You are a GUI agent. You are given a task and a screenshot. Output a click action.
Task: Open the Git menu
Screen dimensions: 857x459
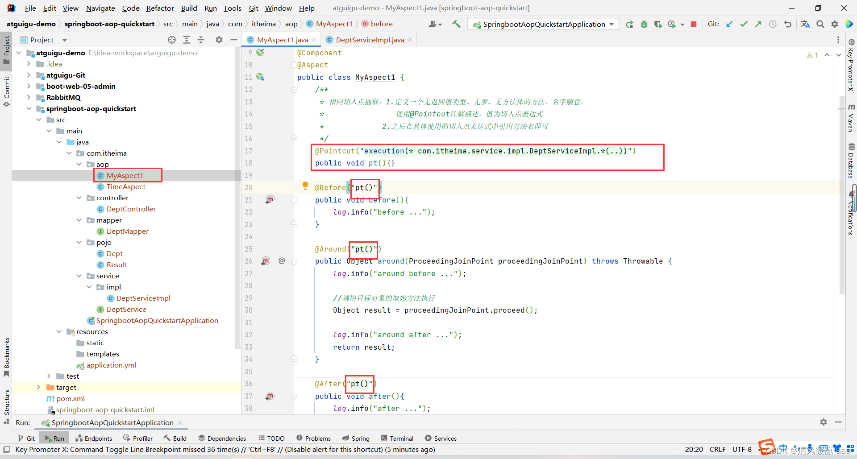(x=254, y=8)
